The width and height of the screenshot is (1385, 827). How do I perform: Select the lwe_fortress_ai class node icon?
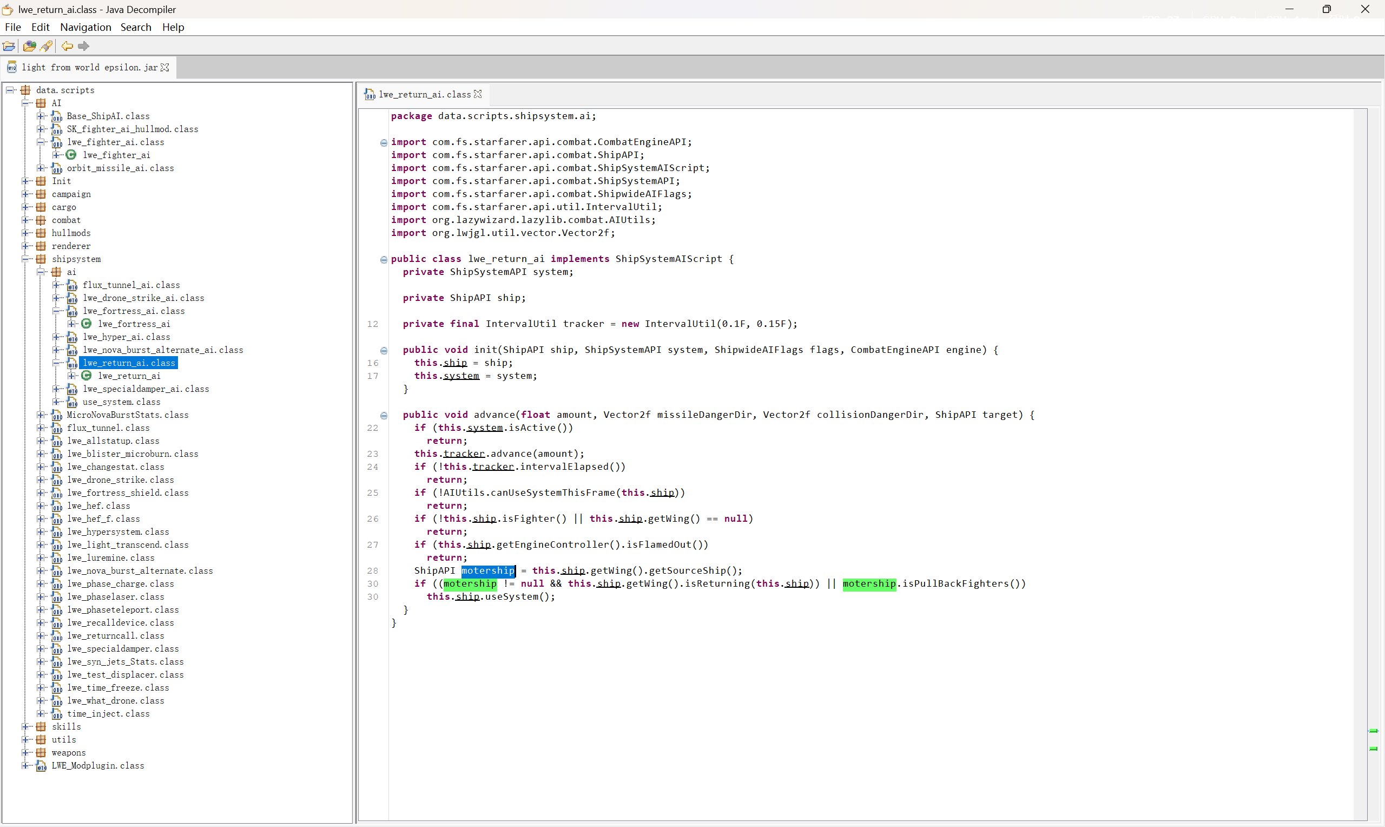(x=87, y=324)
